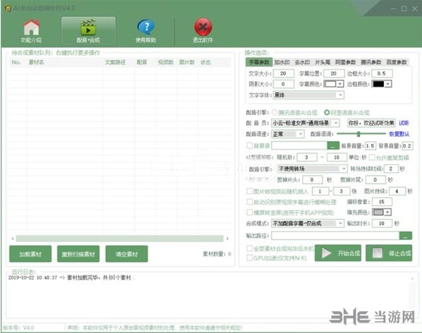Image resolution: width=422 pixels, height=333 pixels.
Task: Expand 文字字体 font dropdown
Action: pos(340,95)
